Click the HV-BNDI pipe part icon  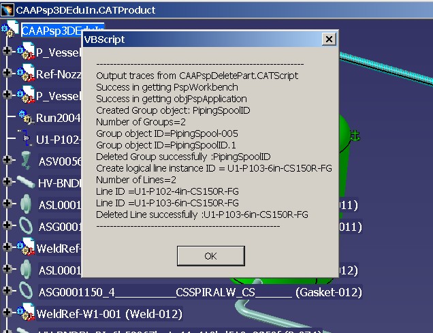pos(26,182)
